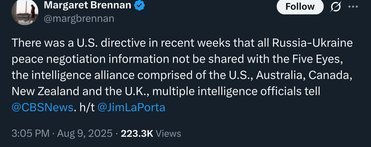Image resolution: width=371 pixels, height=147 pixels.
Task: Follow Margaret Brennan
Action: 300,7
